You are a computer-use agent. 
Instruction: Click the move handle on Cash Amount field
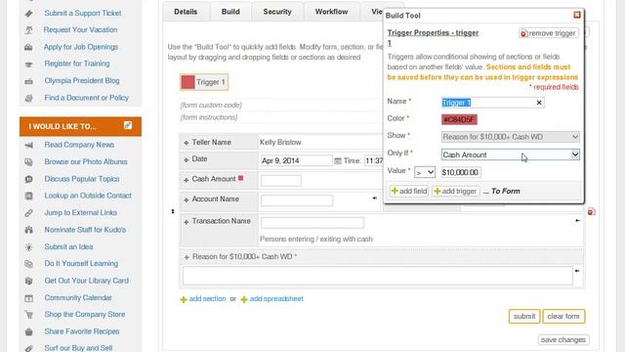187,180
